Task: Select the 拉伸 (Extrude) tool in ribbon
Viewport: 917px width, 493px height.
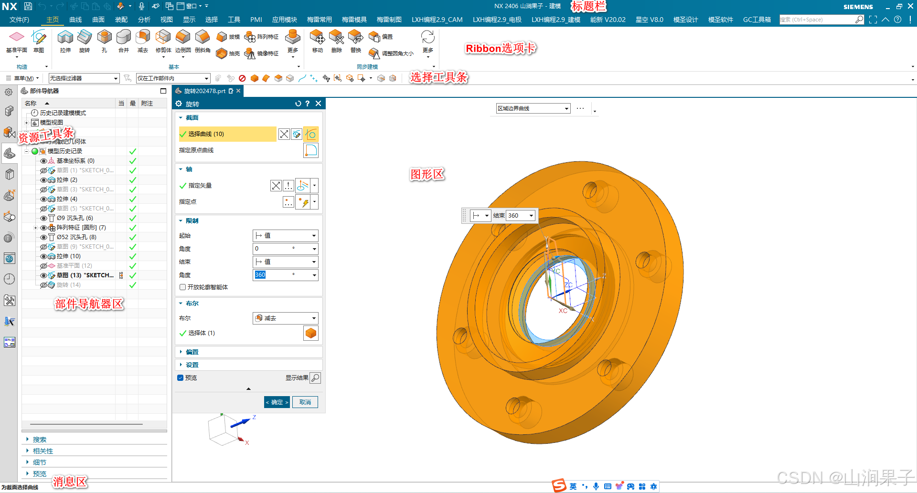Action: click(65, 41)
